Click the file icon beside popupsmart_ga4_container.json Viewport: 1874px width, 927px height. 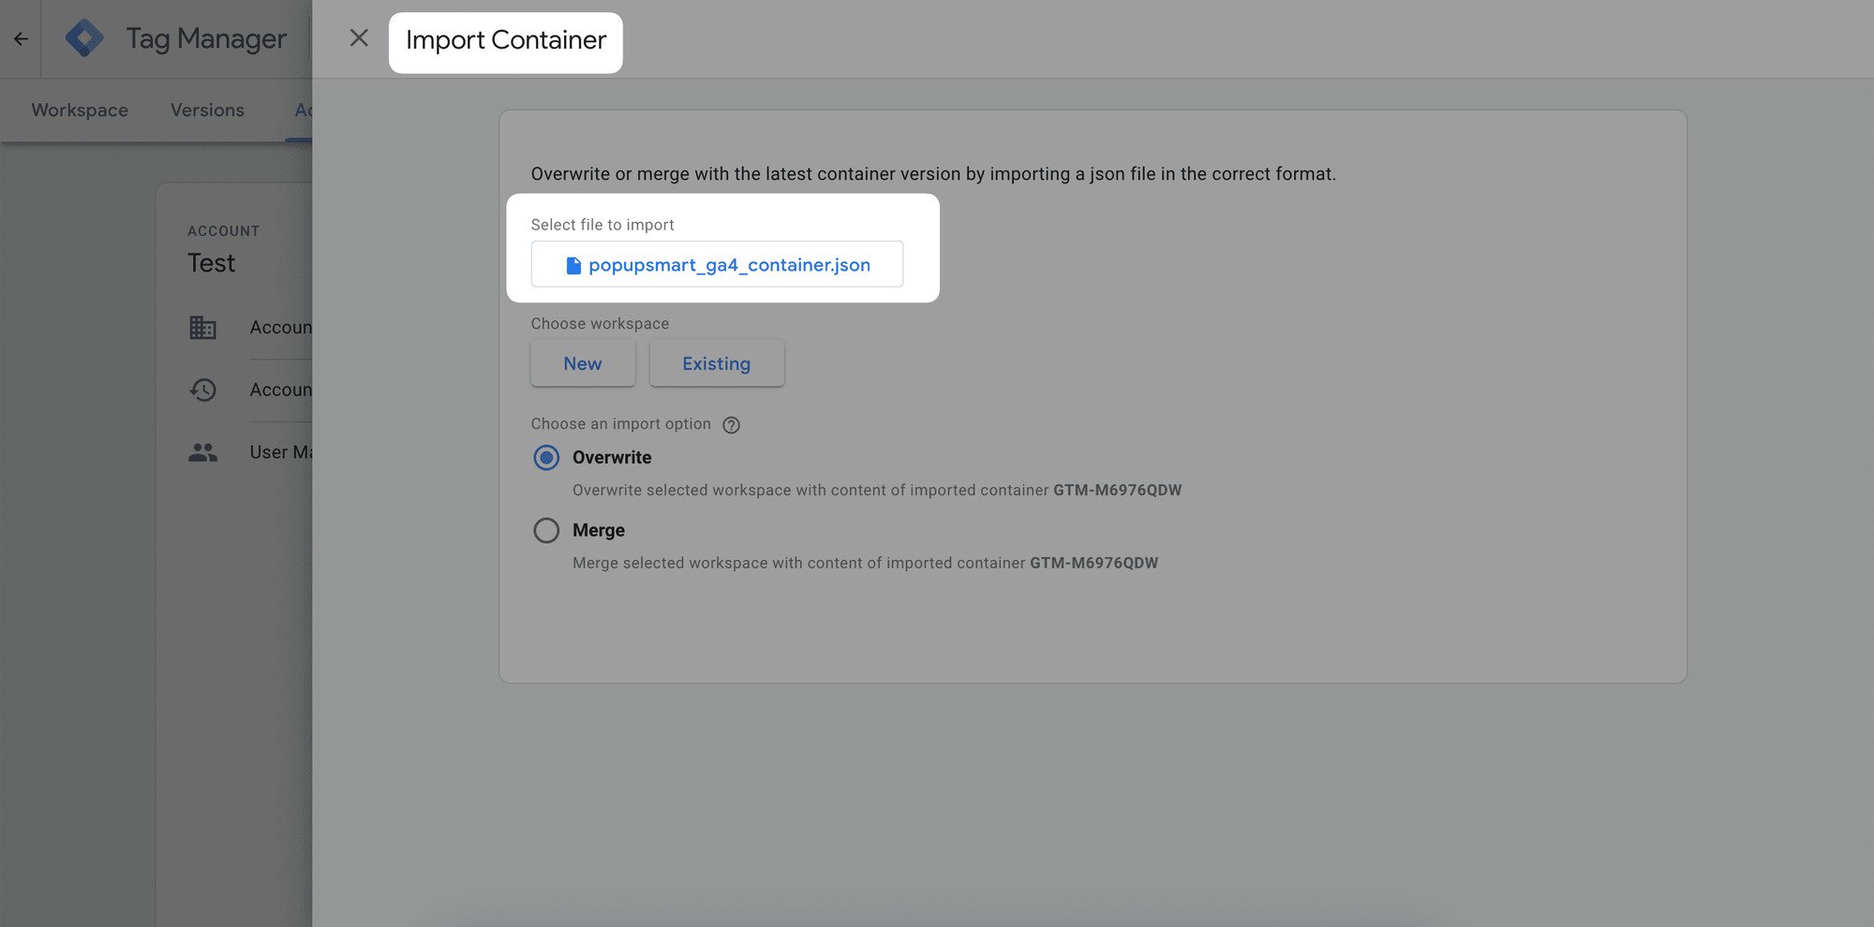573,265
